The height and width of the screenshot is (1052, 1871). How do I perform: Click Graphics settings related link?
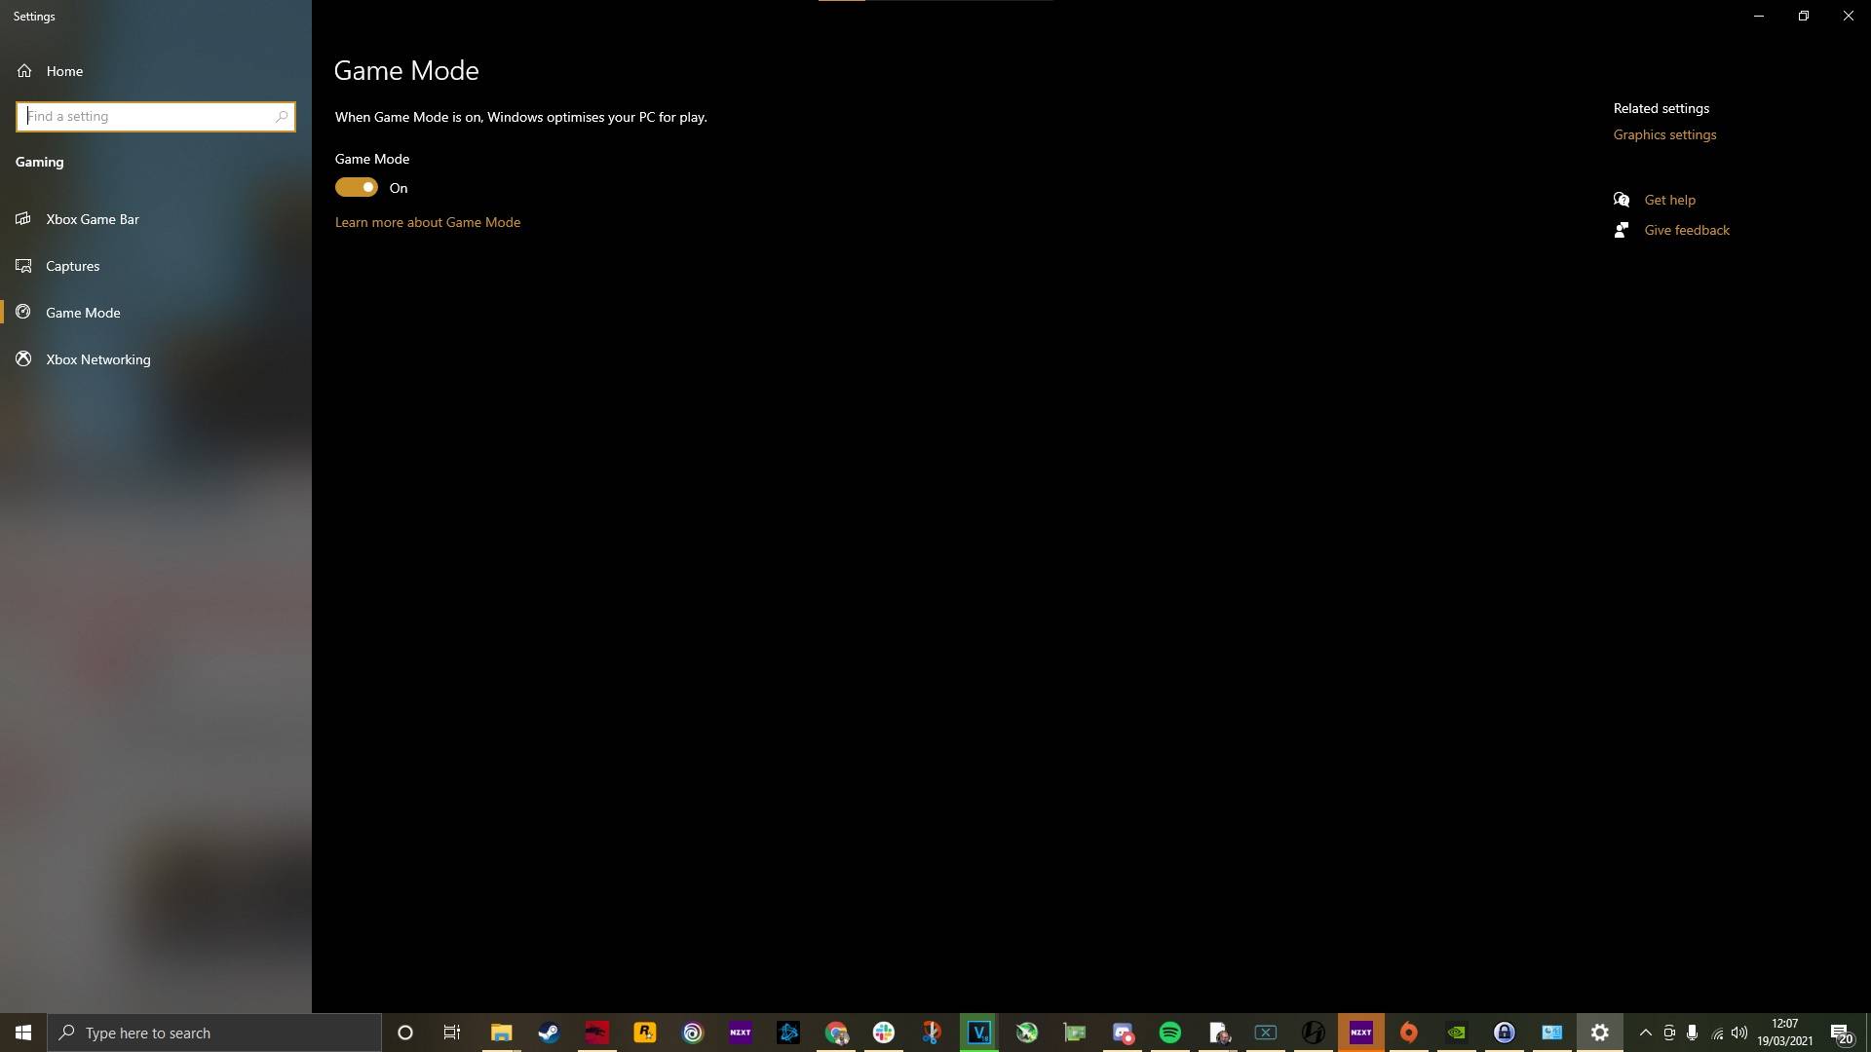1664,133
